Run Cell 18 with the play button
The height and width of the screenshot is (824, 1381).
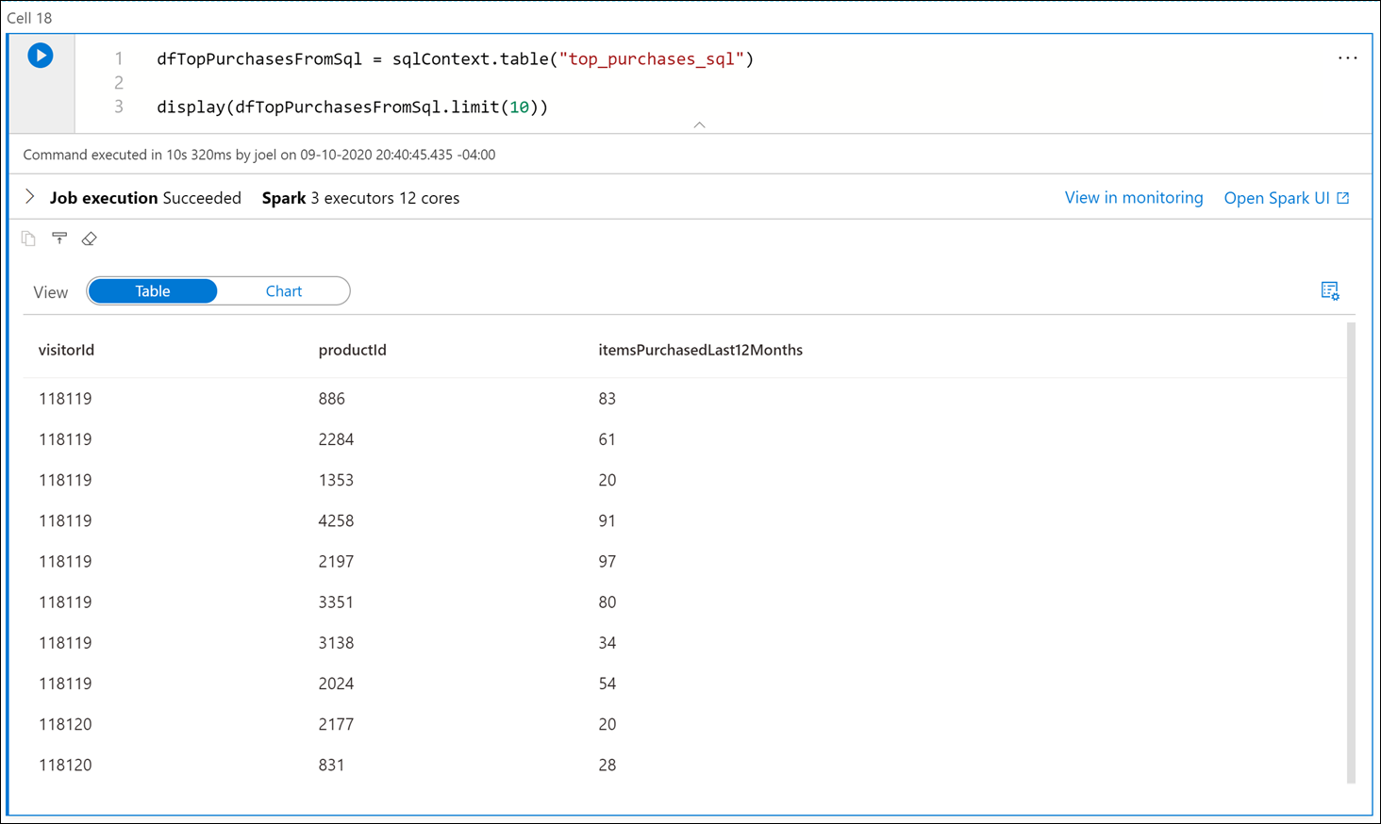[40, 56]
